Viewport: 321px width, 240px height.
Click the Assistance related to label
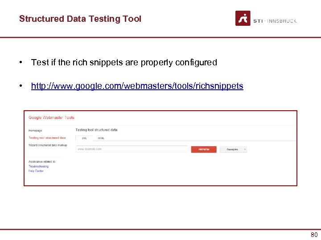(42, 162)
